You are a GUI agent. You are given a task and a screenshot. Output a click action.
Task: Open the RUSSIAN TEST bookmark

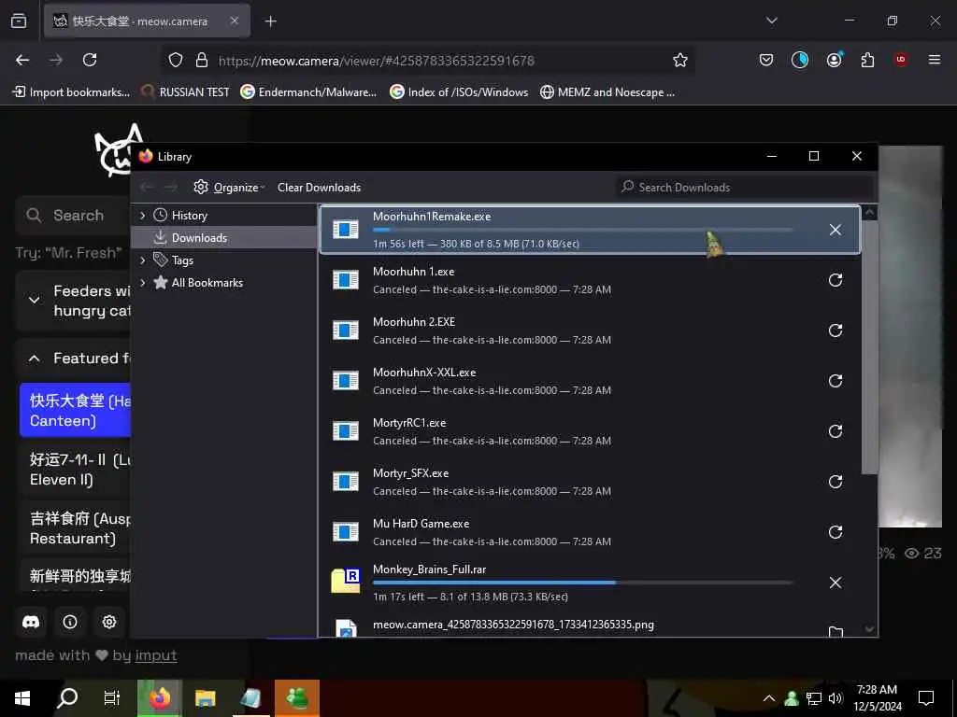coord(186,92)
